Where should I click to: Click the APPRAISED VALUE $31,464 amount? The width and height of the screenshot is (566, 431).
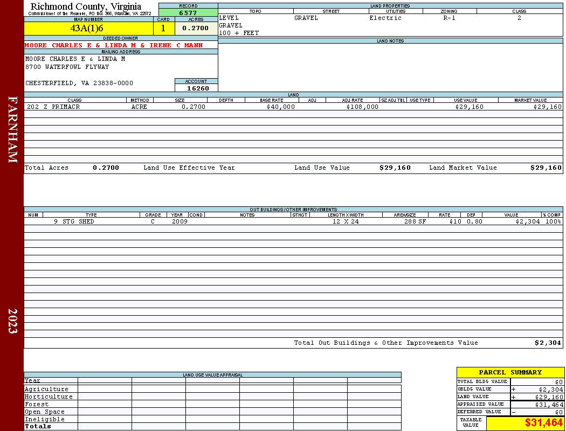pyautogui.click(x=549, y=405)
